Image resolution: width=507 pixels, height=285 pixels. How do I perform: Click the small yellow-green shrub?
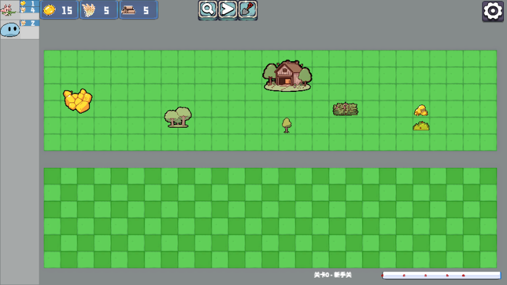click(x=421, y=126)
